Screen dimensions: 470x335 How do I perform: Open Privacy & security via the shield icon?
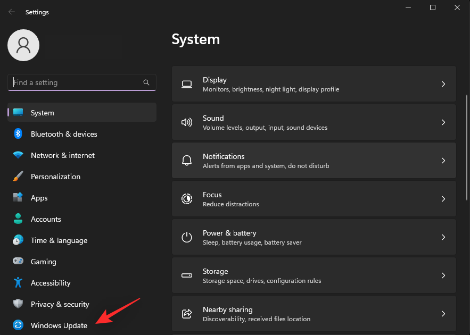pyautogui.click(x=18, y=304)
